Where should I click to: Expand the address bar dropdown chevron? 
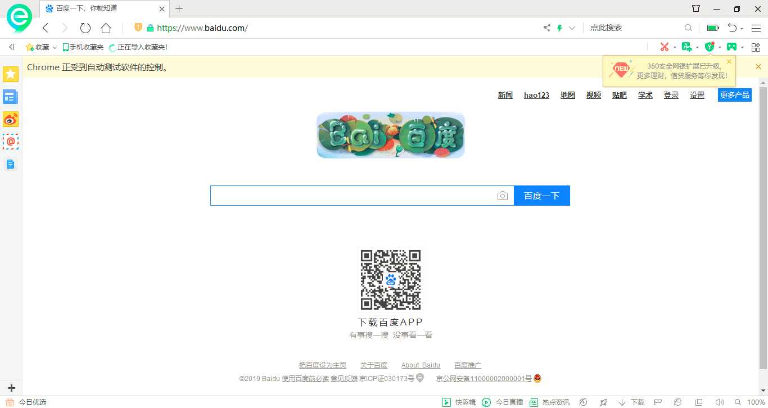pyautogui.click(x=572, y=28)
